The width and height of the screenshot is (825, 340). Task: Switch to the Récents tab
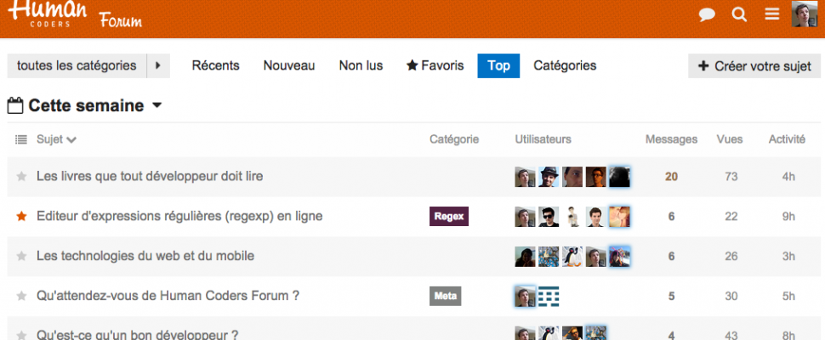point(216,65)
